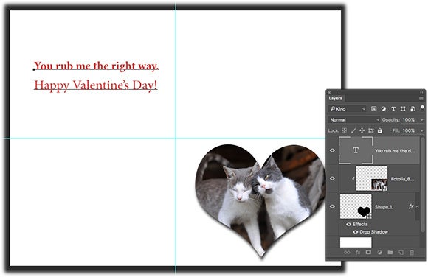This screenshot has width=428, height=277.
Task: Close the Layers panel with X
Action: point(329,92)
